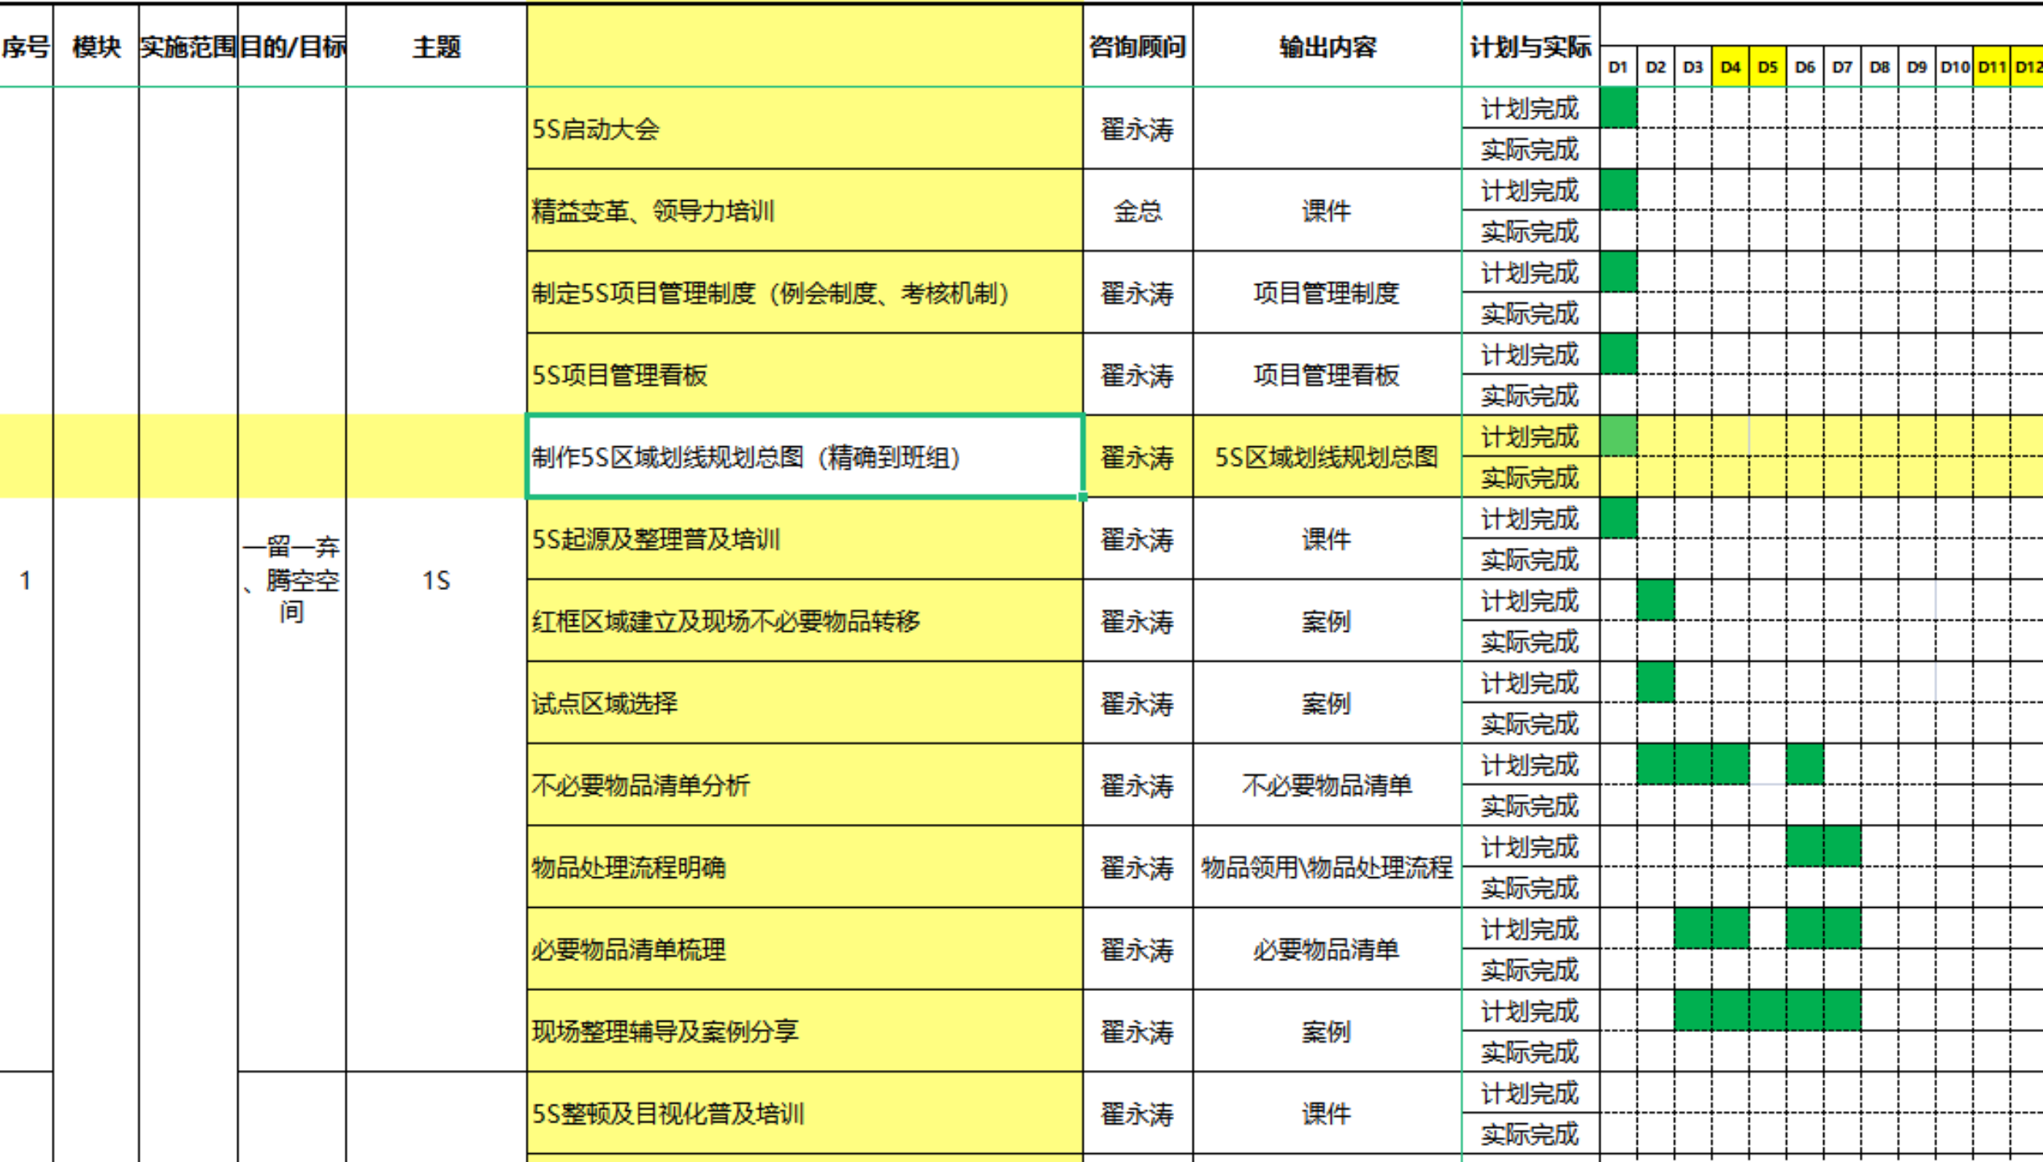Select the 输出内容 header cell
The image size is (2043, 1162).
coord(1327,47)
